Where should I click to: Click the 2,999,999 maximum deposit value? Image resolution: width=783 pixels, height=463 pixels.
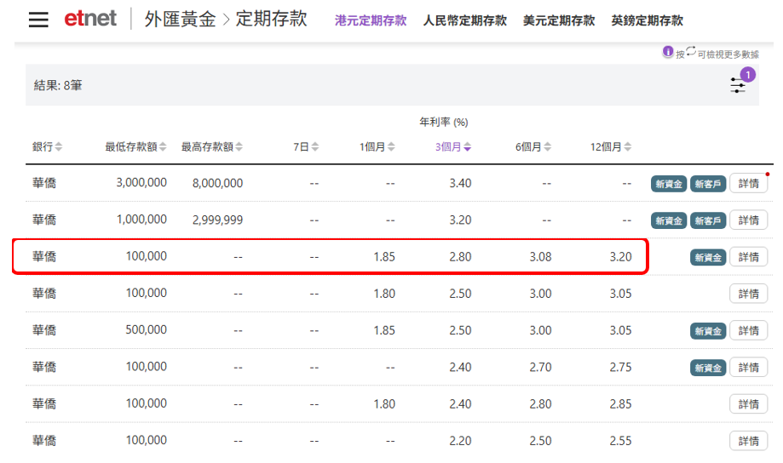(218, 220)
